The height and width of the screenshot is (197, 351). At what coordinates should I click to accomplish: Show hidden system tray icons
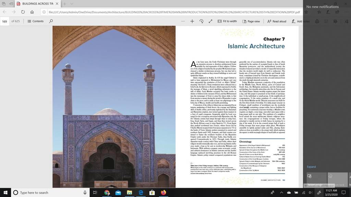coord(282,193)
